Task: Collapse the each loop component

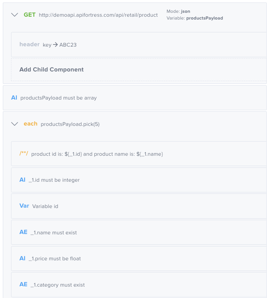Action: [x=15, y=124]
